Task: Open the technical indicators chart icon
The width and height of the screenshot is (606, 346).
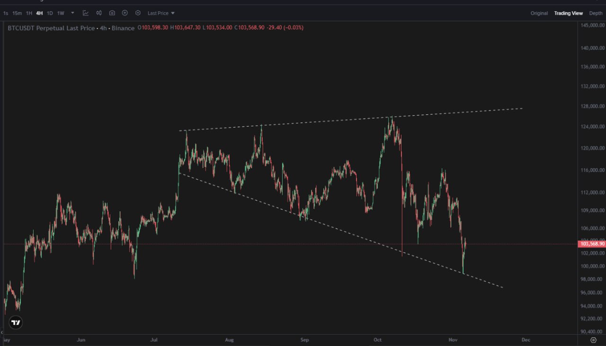Action: pyautogui.click(x=86, y=13)
